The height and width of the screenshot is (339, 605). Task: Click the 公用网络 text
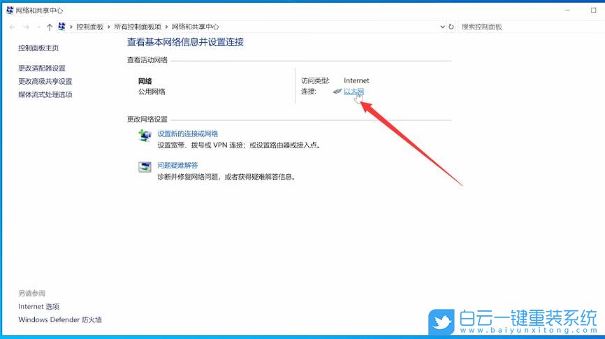pyautogui.click(x=152, y=92)
